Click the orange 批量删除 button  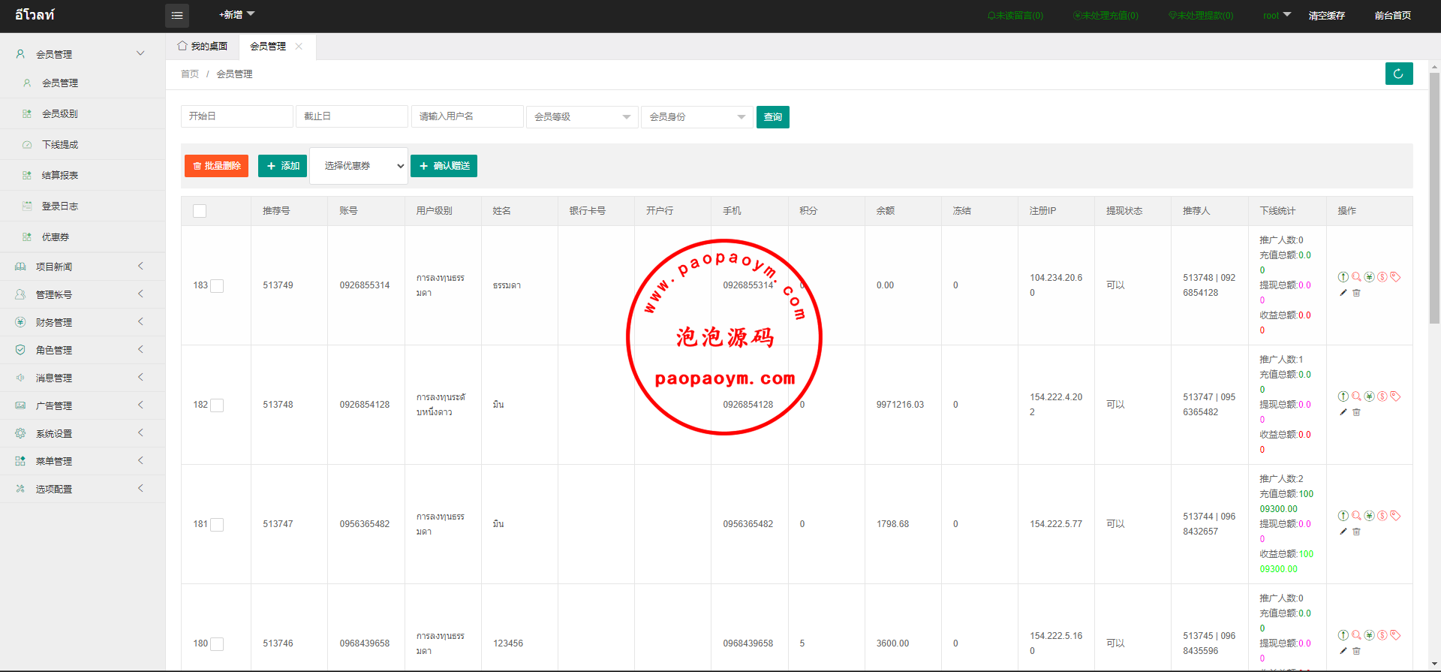click(x=216, y=166)
